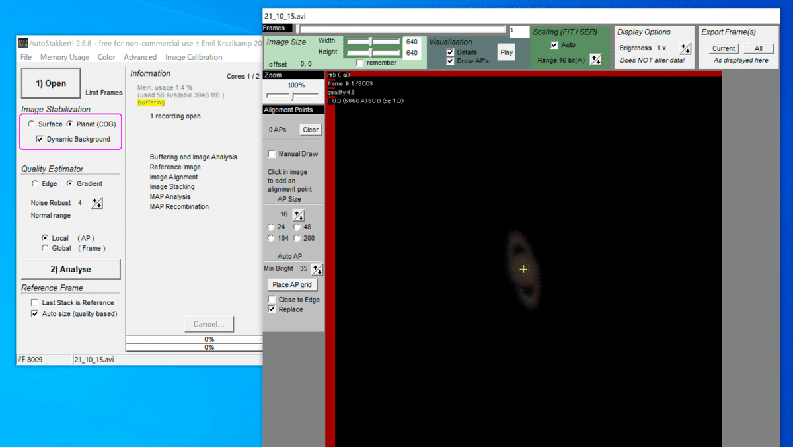Screen dimensions: 793x447
Task: Click the Place AP grid button
Action: coord(292,284)
